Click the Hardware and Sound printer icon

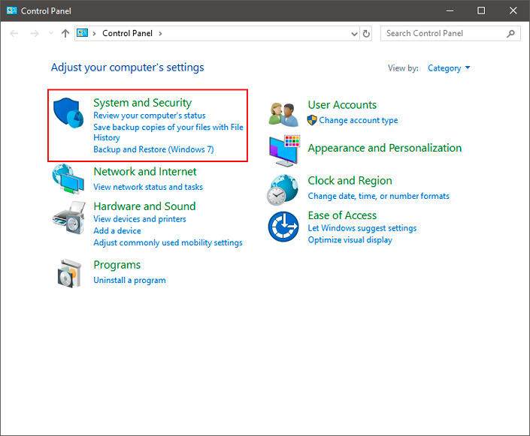68,218
